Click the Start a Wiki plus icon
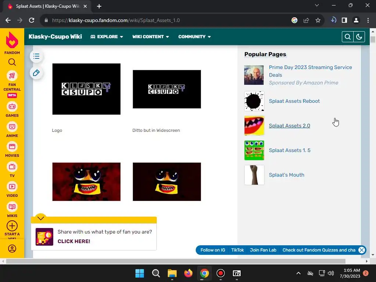This screenshot has width=376, height=282. (12, 226)
